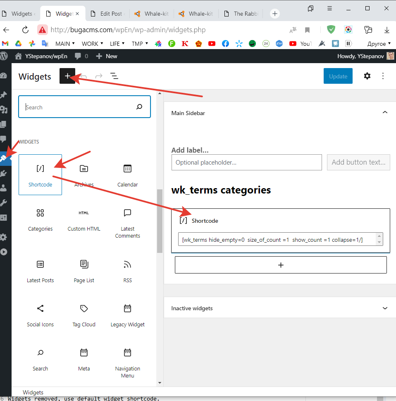Insert the Search block
This screenshot has width=396, height=401.
pos(40,360)
